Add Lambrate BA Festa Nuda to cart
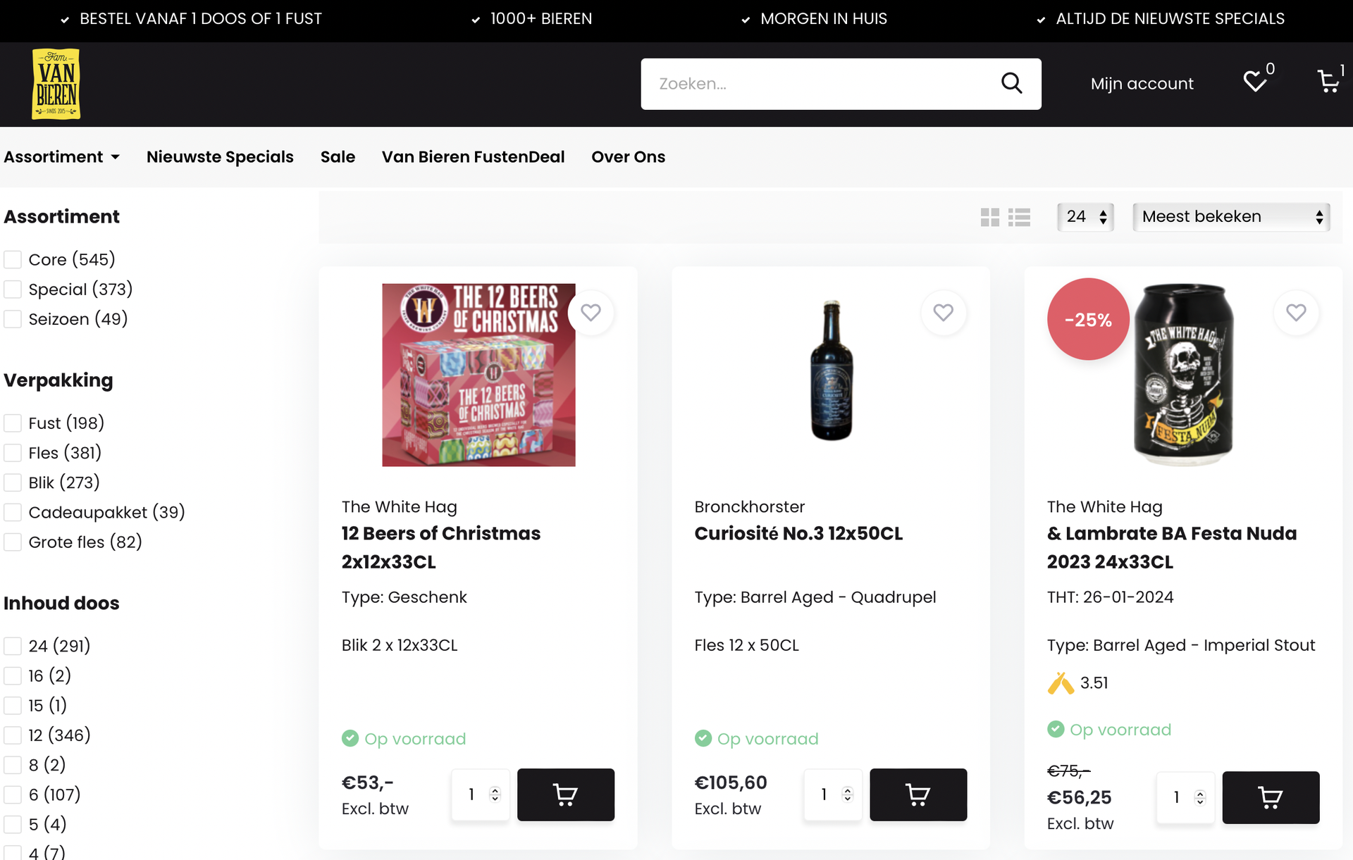The width and height of the screenshot is (1353, 860). click(x=1270, y=797)
